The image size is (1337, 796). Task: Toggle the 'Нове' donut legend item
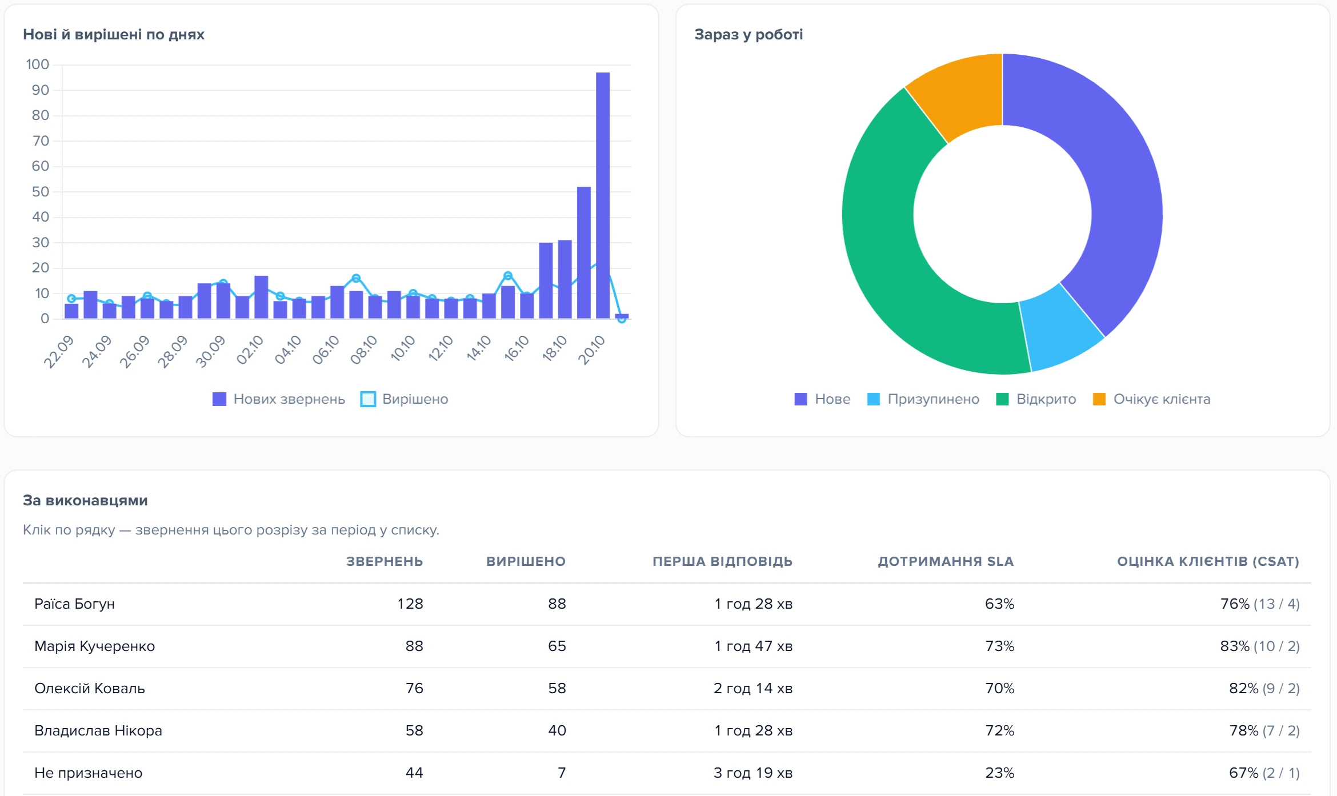[x=822, y=399]
